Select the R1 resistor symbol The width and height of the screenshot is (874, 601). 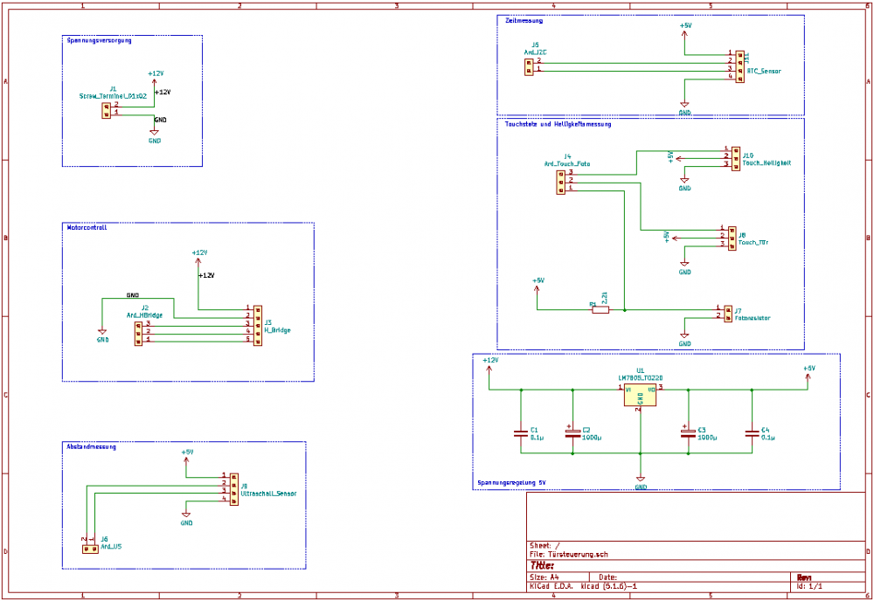pyautogui.click(x=600, y=309)
